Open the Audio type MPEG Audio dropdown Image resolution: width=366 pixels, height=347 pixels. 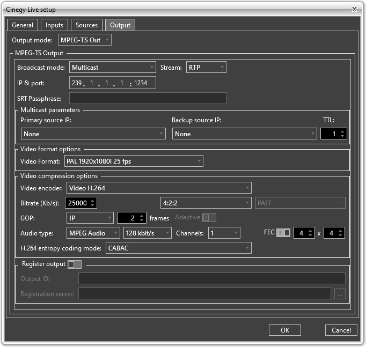pos(93,233)
